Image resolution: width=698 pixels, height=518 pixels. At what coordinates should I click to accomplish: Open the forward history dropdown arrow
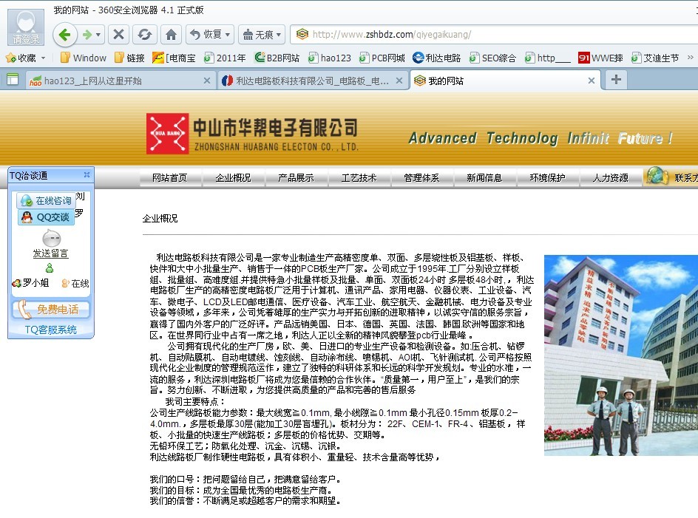[98, 34]
